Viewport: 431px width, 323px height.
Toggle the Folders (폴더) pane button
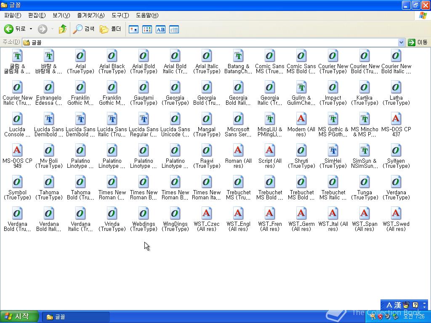(x=110, y=29)
